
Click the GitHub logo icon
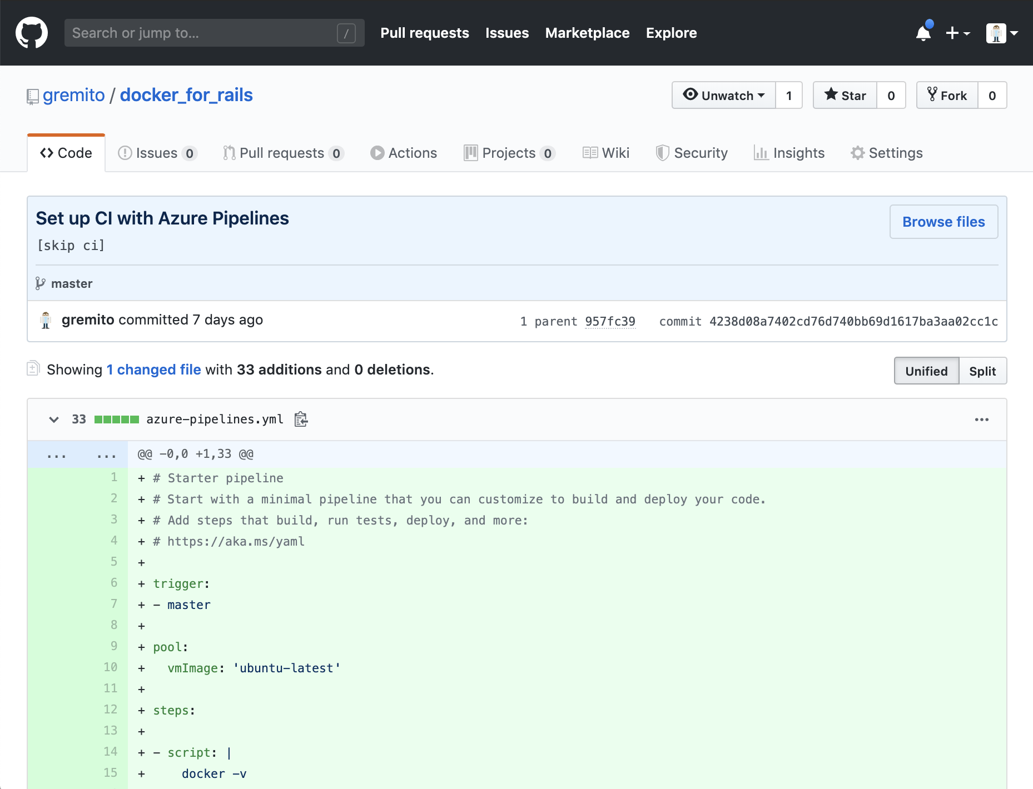[32, 33]
